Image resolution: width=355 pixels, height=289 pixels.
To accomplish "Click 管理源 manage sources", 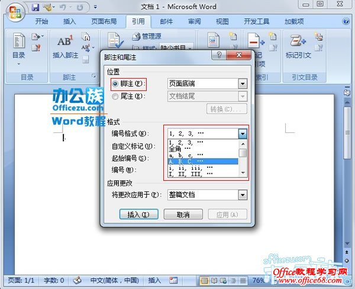I will click(x=147, y=36).
